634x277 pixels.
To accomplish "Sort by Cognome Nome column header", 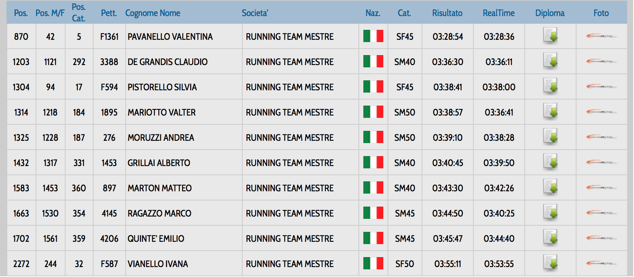I will 153,13.
